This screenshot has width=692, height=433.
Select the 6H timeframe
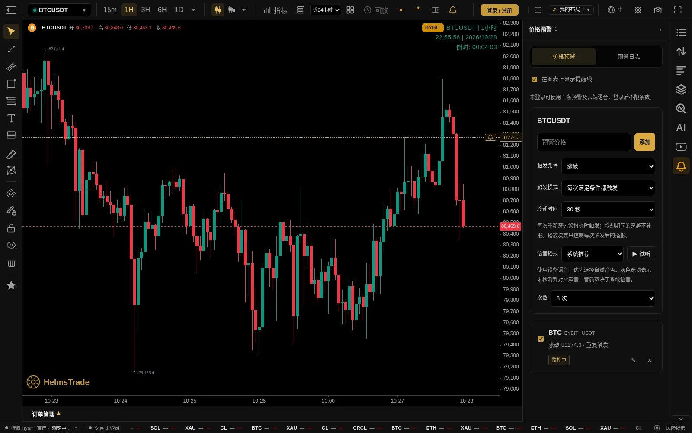click(162, 10)
